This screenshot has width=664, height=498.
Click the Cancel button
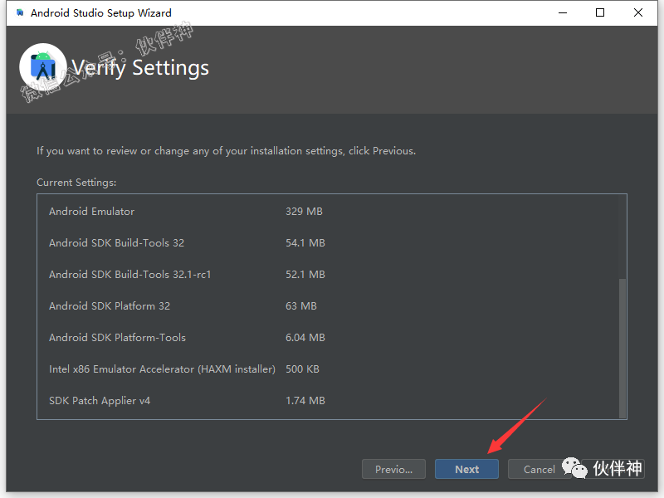(x=539, y=469)
